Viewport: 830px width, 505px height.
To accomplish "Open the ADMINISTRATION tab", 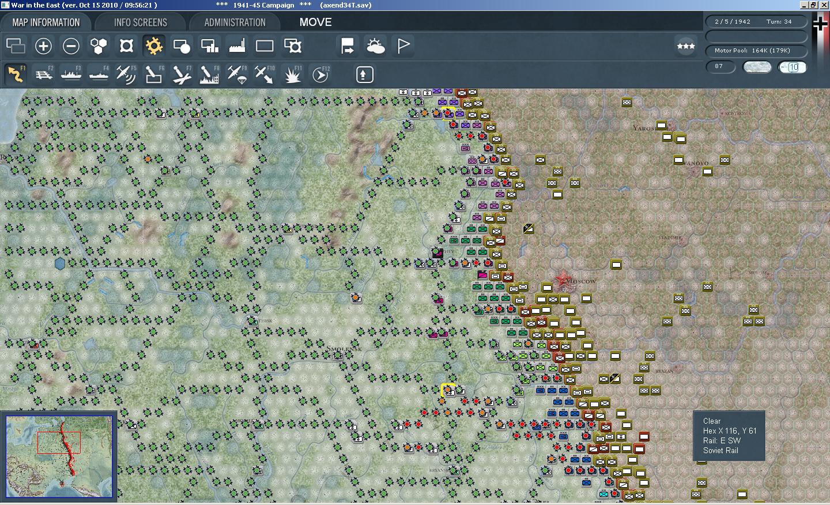I will 235,22.
